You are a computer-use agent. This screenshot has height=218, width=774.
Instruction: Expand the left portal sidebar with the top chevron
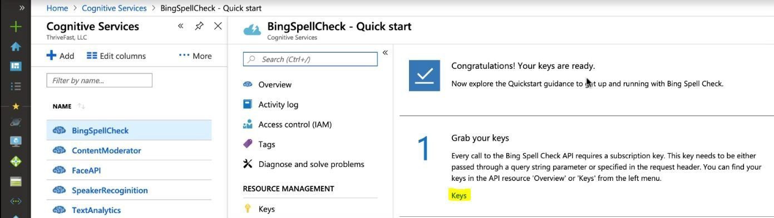click(22, 8)
